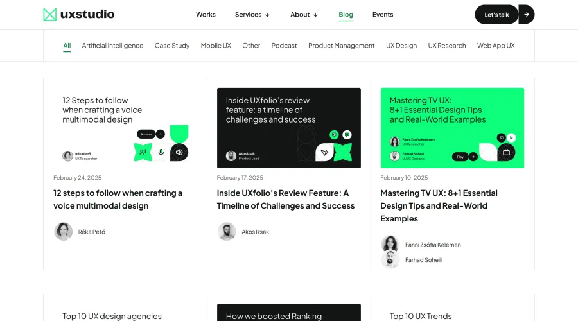Filter by Case Study category
The height and width of the screenshot is (321, 578).
coord(172,46)
